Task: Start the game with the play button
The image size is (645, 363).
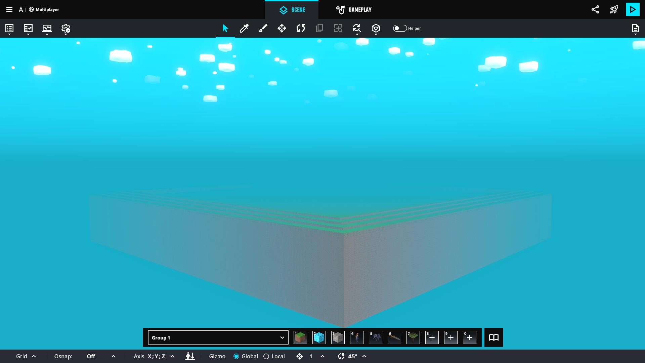Action: click(633, 9)
